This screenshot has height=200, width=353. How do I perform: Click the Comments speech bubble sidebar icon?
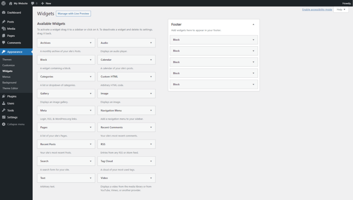tap(3, 42)
